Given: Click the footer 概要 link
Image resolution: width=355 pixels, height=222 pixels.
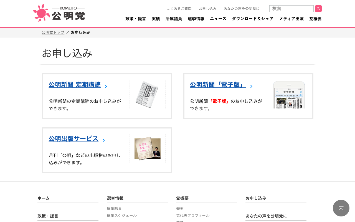Looking at the screenshot, I should pos(180,209).
